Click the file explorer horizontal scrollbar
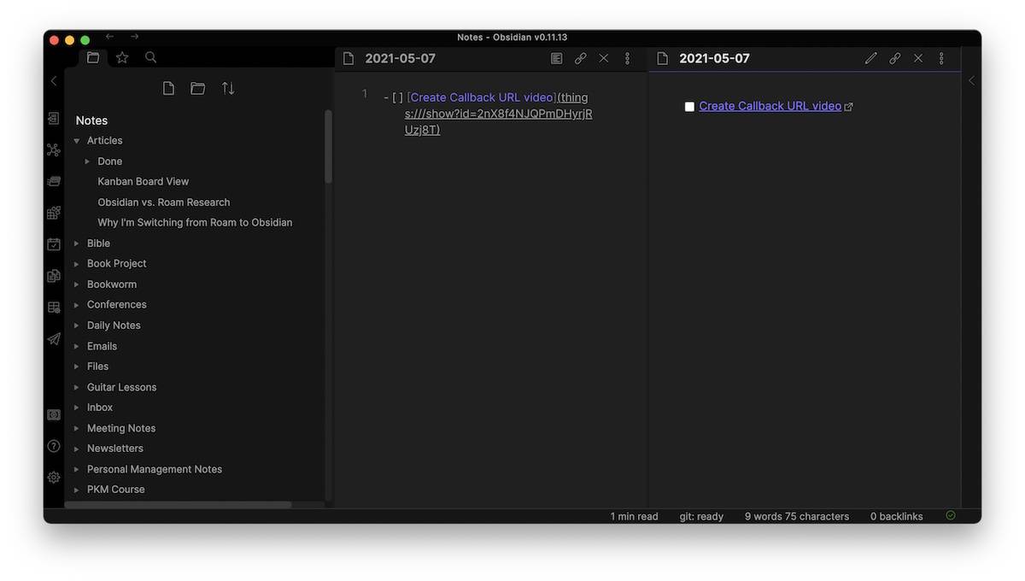The height and width of the screenshot is (581, 1025). click(178, 505)
